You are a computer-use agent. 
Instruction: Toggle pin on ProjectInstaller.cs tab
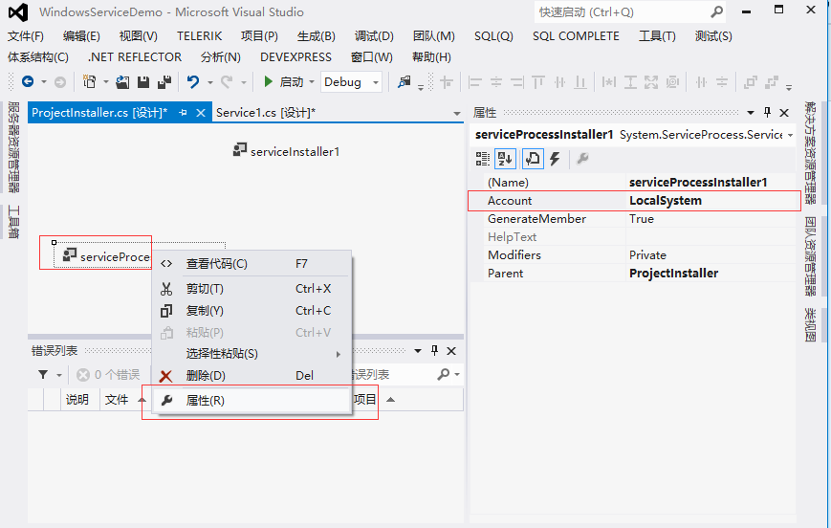(x=184, y=113)
